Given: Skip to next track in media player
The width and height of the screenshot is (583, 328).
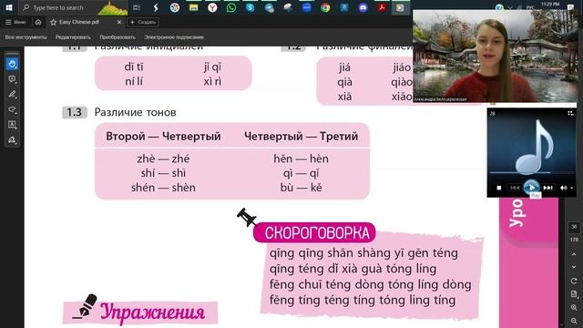Looking at the screenshot, I should point(548,188).
